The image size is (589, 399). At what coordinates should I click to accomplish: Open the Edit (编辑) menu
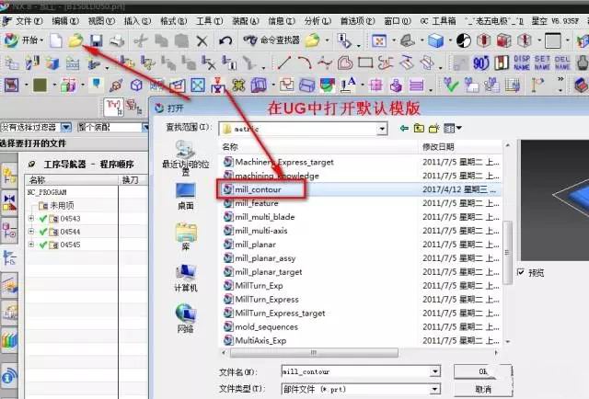65,21
